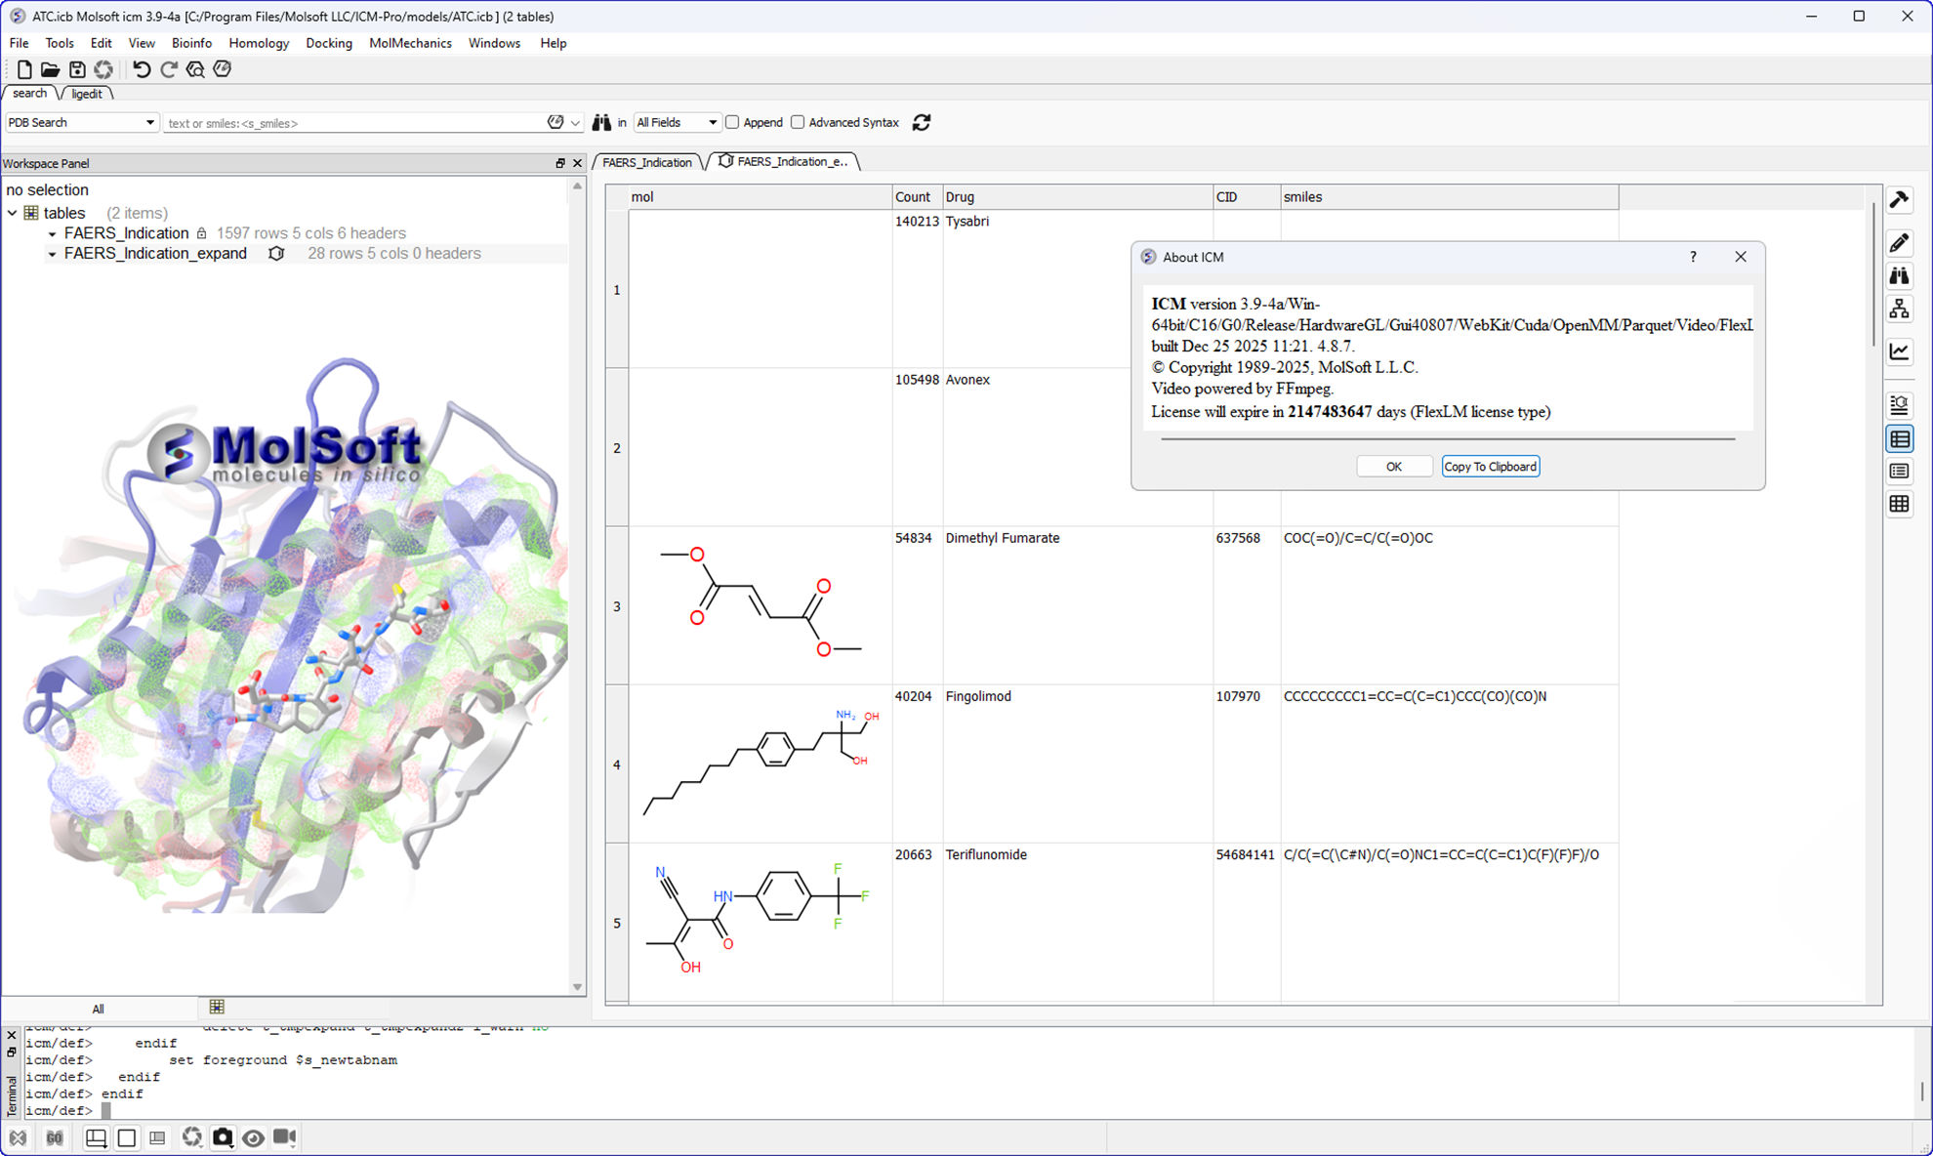
Task: Select the hammer tool icon on right sidebar
Action: [x=1900, y=200]
